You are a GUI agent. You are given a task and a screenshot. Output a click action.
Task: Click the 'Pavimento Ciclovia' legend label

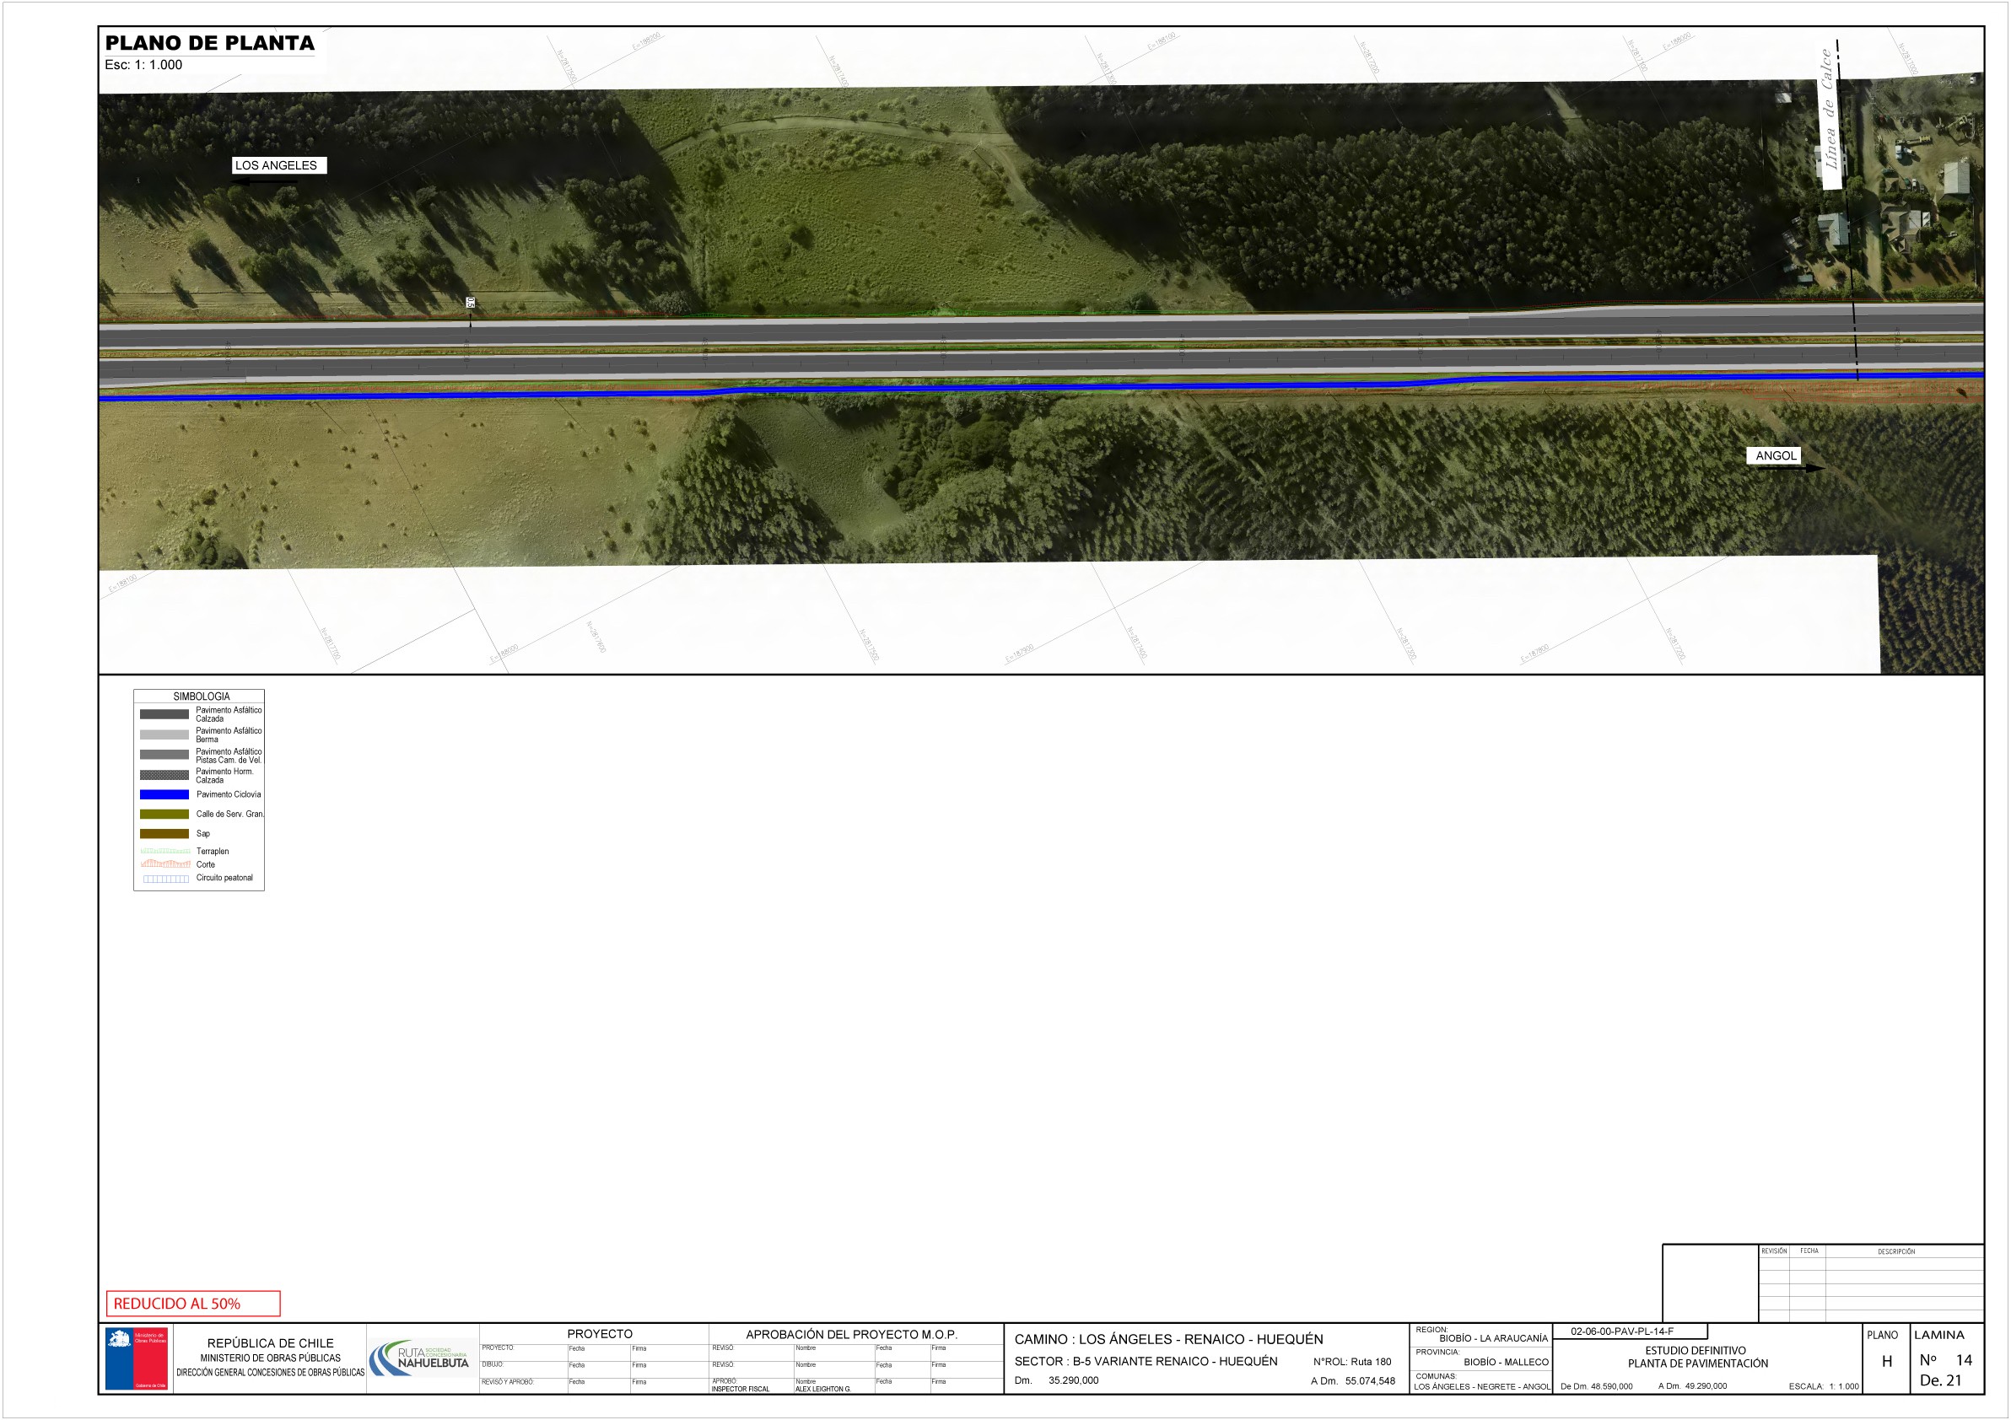click(229, 795)
